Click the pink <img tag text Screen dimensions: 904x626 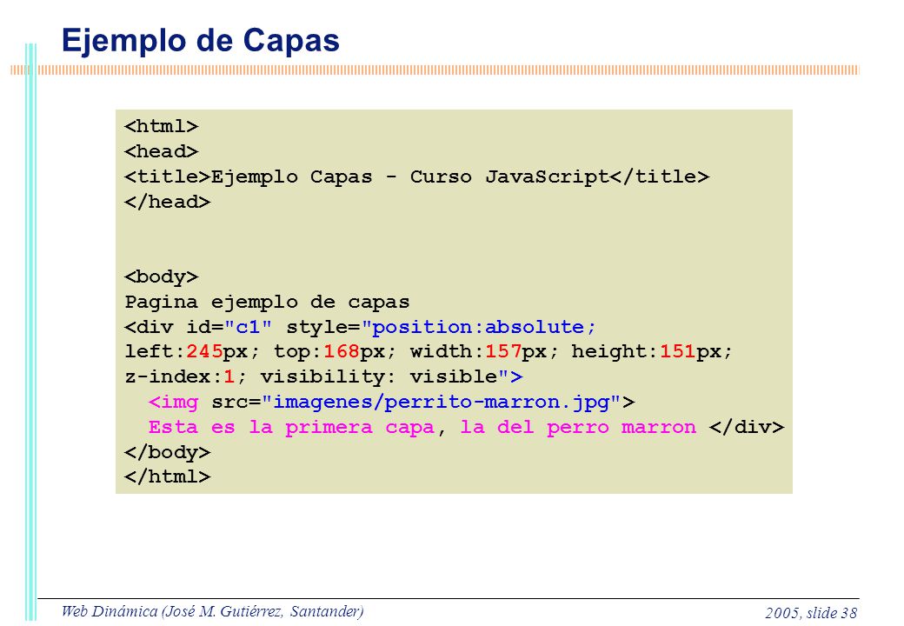174,403
